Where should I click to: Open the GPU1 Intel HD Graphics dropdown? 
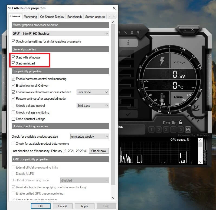60,34
